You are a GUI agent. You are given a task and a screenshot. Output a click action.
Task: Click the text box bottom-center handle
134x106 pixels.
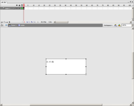66,74
